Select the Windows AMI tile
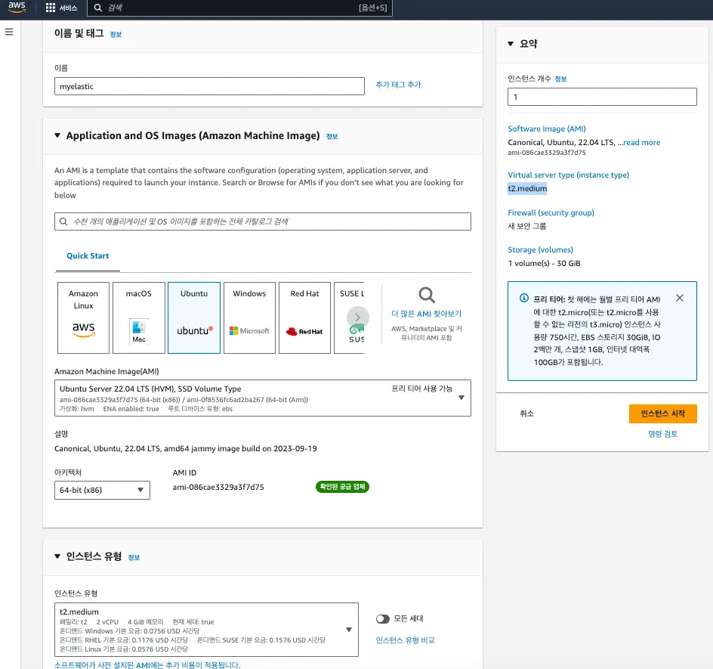The width and height of the screenshot is (713, 669). pos(250,317)
